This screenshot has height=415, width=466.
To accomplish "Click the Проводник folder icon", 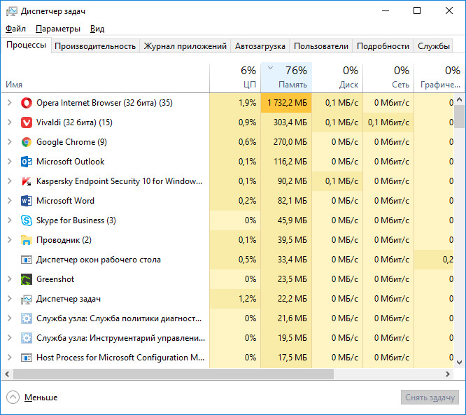I will [x=27, y=240].
